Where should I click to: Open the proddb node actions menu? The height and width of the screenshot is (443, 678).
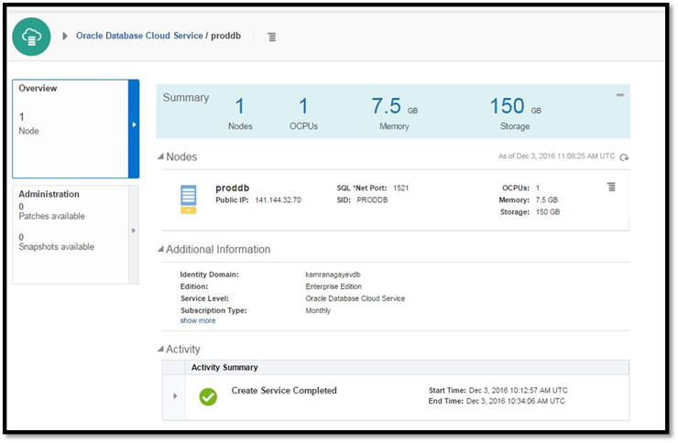[x=611, y=187]
